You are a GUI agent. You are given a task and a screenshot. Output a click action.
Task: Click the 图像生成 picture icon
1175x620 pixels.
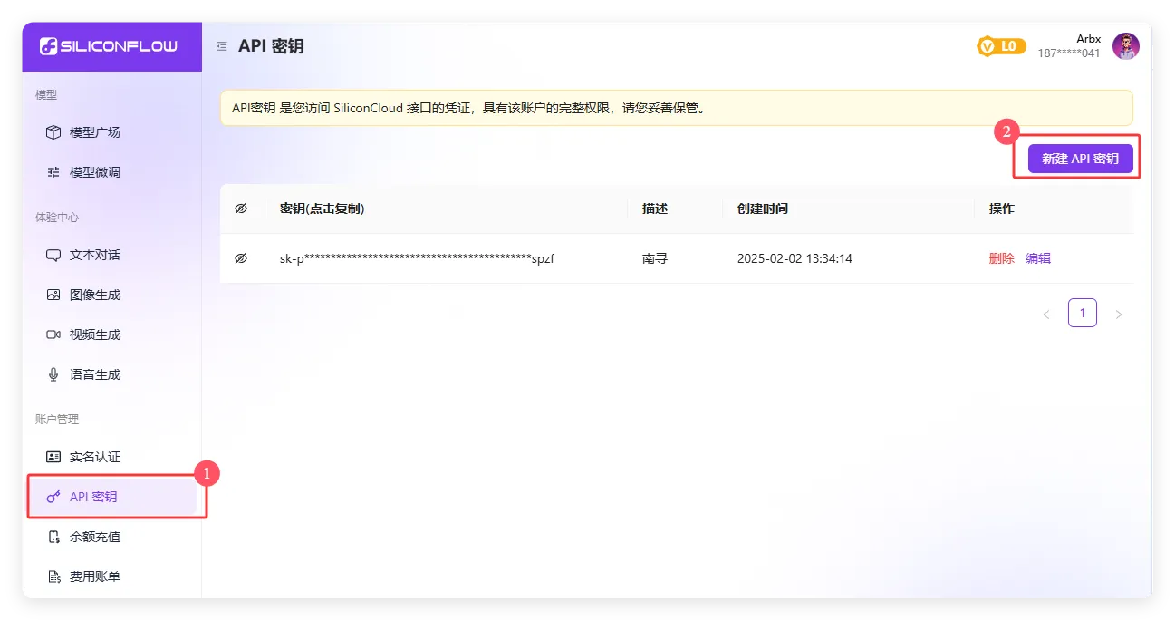53,295
